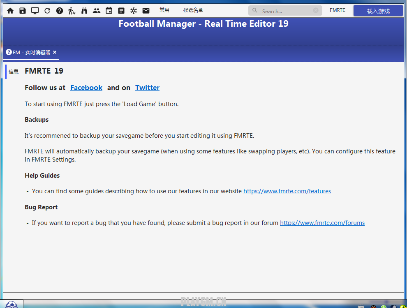
Task: Click the 'It's recommened to backup' sentence
Action: click(x=139, y=136)
